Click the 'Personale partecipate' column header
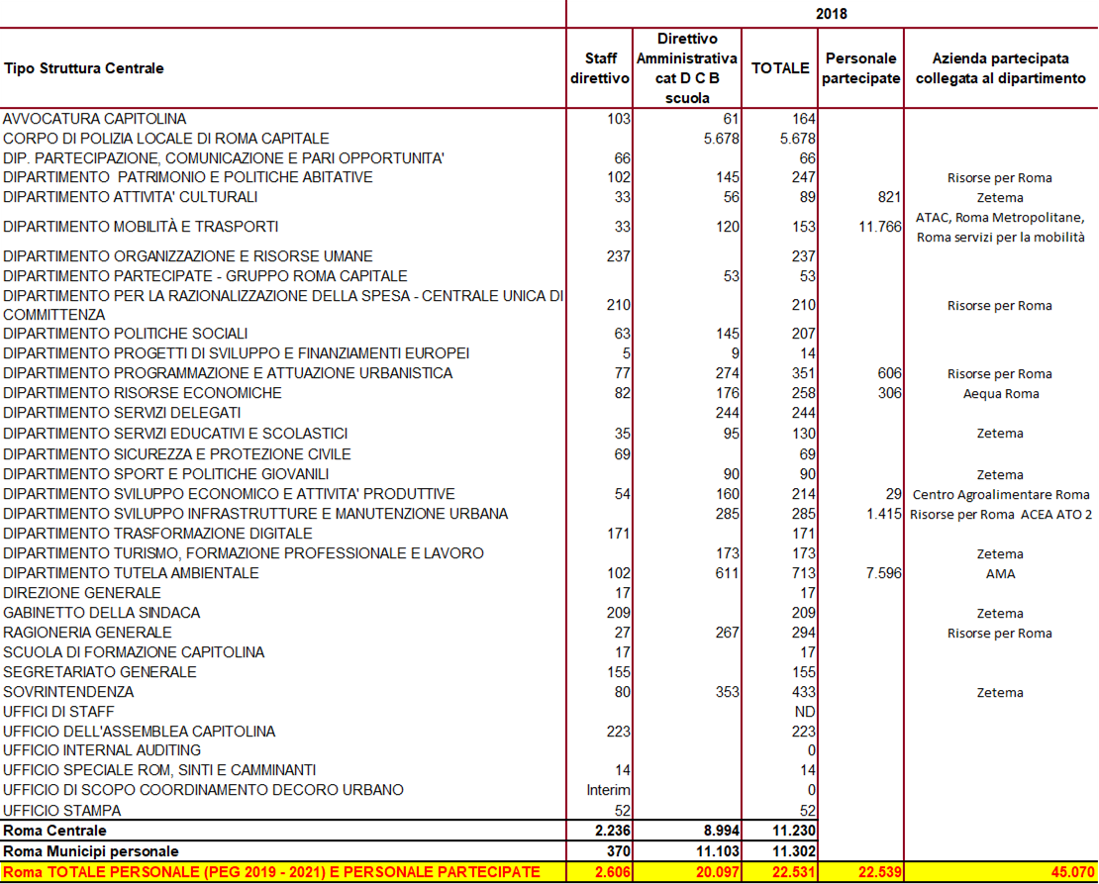 (860, 68)
